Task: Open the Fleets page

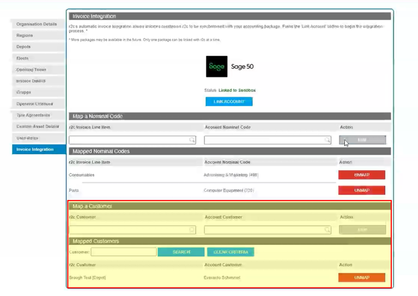Action: (37, 58)
